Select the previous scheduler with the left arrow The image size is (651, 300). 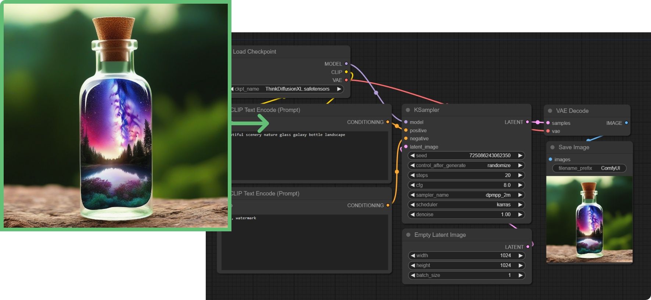pos(413,205)
